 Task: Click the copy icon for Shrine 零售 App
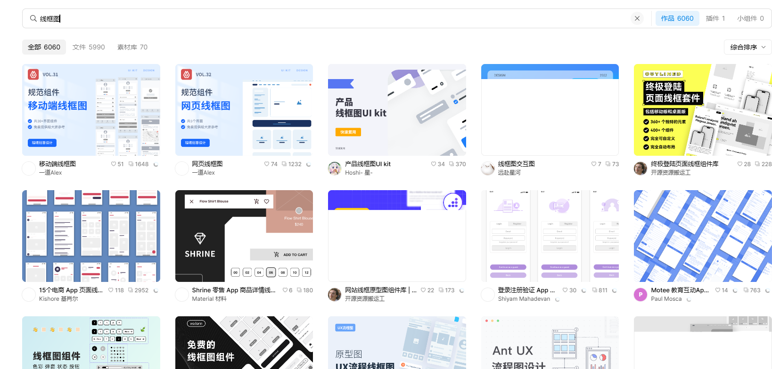pos(299,290)
